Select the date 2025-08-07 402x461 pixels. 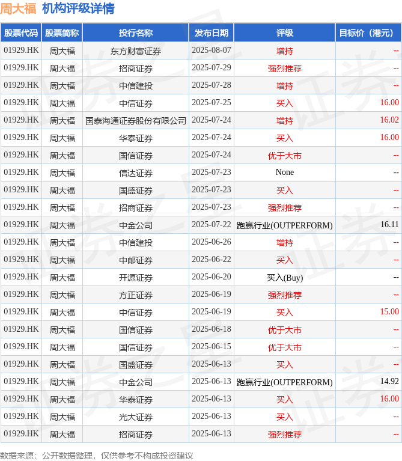click(x=212, y=50)
